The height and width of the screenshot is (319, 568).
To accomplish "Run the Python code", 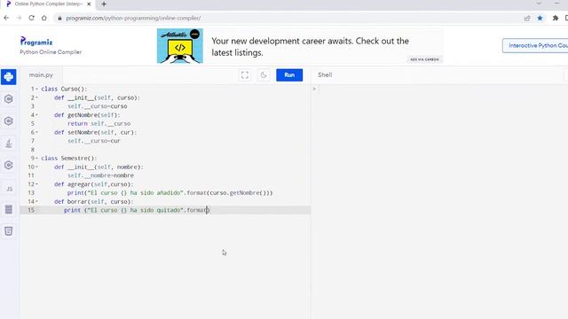I will pos(289,74).
